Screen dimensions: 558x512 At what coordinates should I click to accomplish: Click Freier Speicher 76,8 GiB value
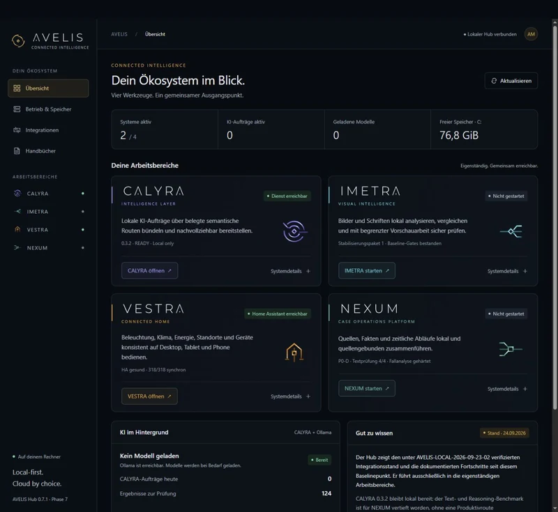[459, 135]
